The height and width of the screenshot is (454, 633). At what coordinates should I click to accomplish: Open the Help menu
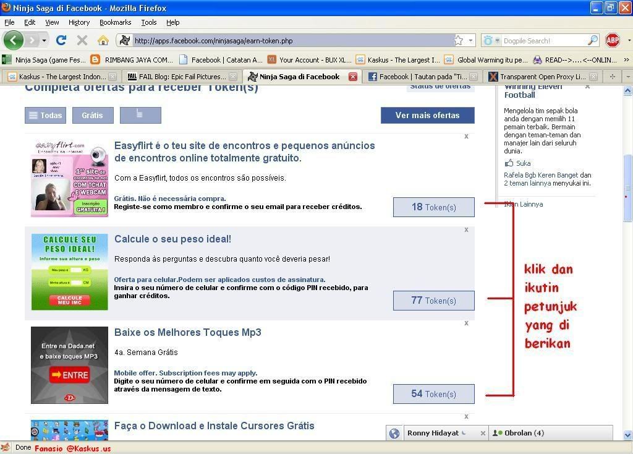click(x=173, y=22)
